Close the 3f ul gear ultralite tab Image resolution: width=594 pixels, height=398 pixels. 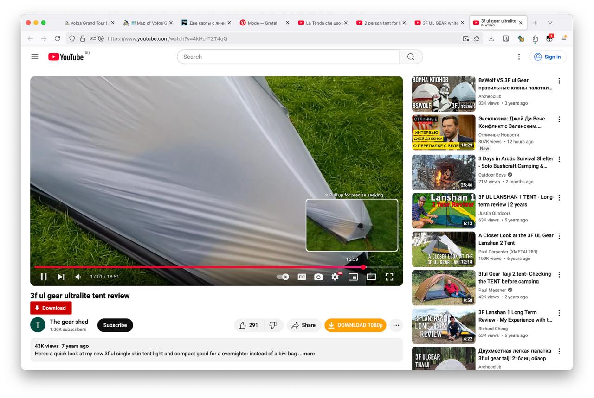coord(521,23)
